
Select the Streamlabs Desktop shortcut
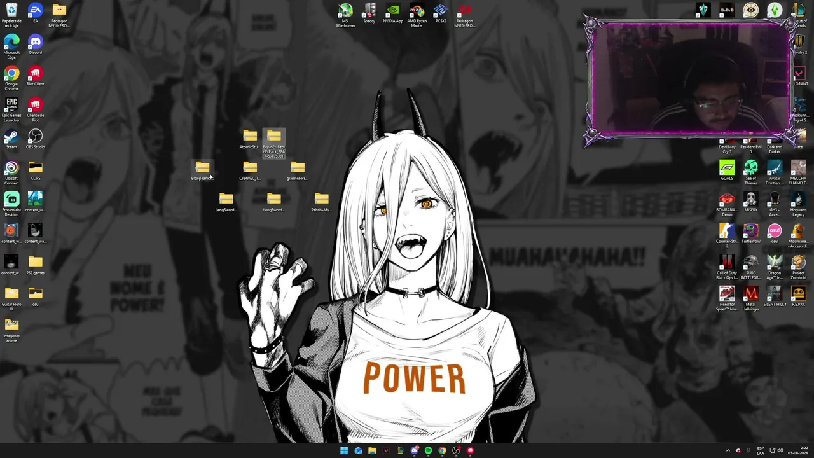(11, 205)
